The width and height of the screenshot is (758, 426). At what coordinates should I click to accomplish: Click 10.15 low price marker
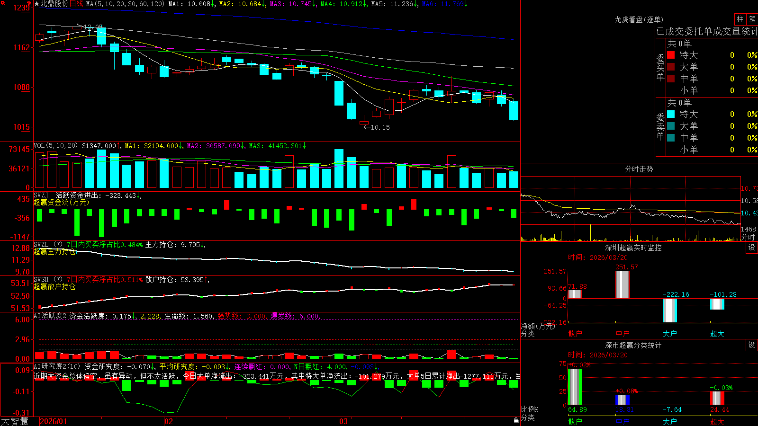pyautogui.click(x=380, y=127)
